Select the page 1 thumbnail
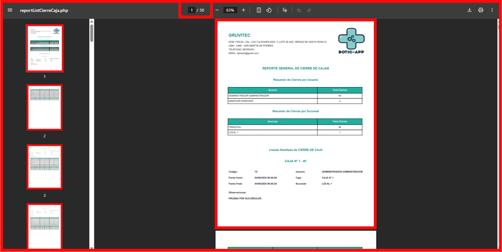This screenshot has width=502, height=252. click(44, 48)
